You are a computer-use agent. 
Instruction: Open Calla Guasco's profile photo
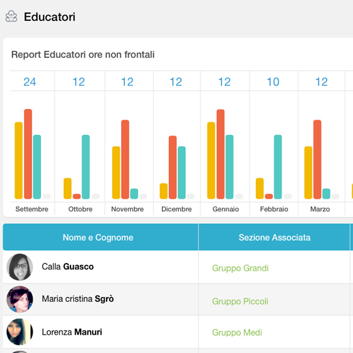[x=20, y=267]
